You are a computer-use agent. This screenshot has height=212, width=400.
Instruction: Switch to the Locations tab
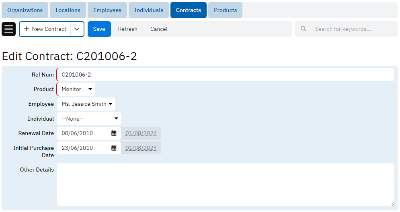(68, 10)
